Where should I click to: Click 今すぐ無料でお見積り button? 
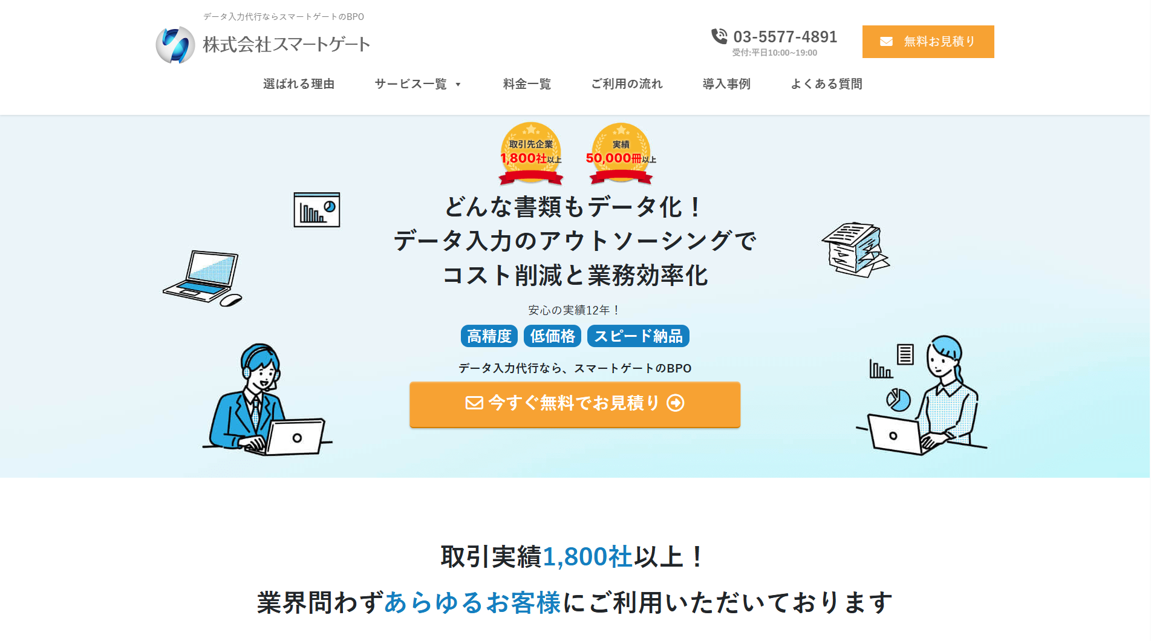pyautogui.click(x=575, y=404)
